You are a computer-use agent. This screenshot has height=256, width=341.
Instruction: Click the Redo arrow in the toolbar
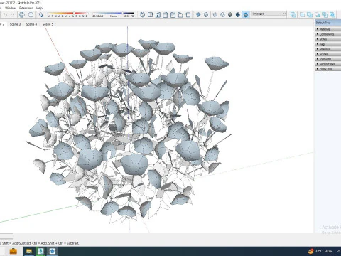tap(13, 15)
